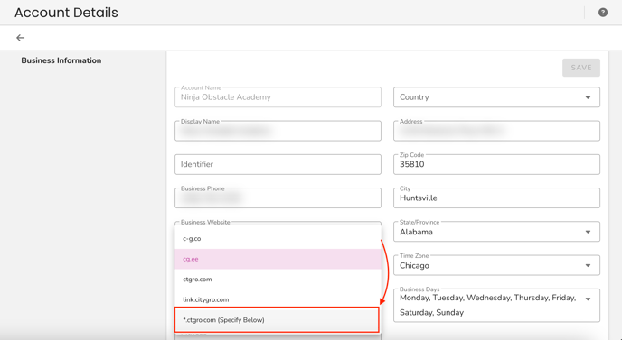Click the SAVE button
Screen dimensions: 622x340
tap(581, 68)
